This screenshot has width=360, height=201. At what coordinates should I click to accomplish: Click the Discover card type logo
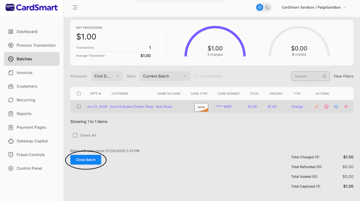click(201, 107)
